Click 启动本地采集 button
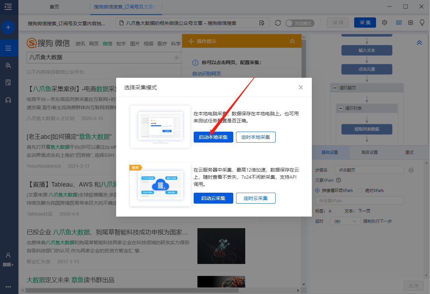This screenshot has height=294, width=430. (213, 137)
